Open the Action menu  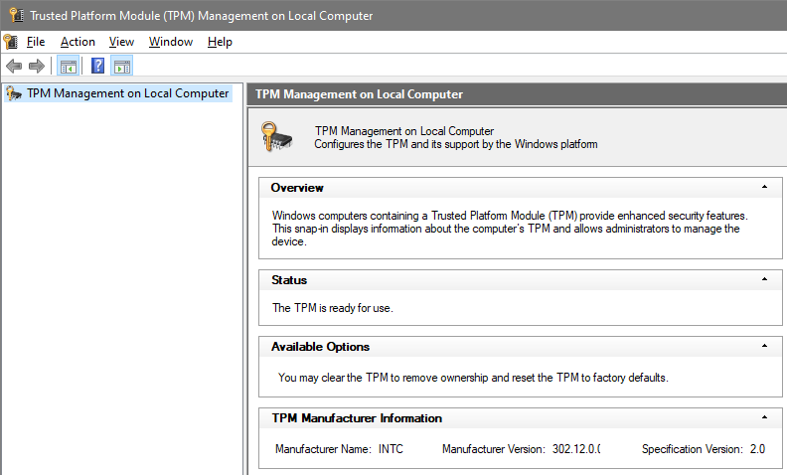point(78,42)
